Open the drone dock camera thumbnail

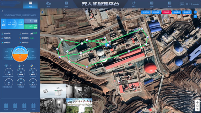pyautogui.click(x=53, y=91)
